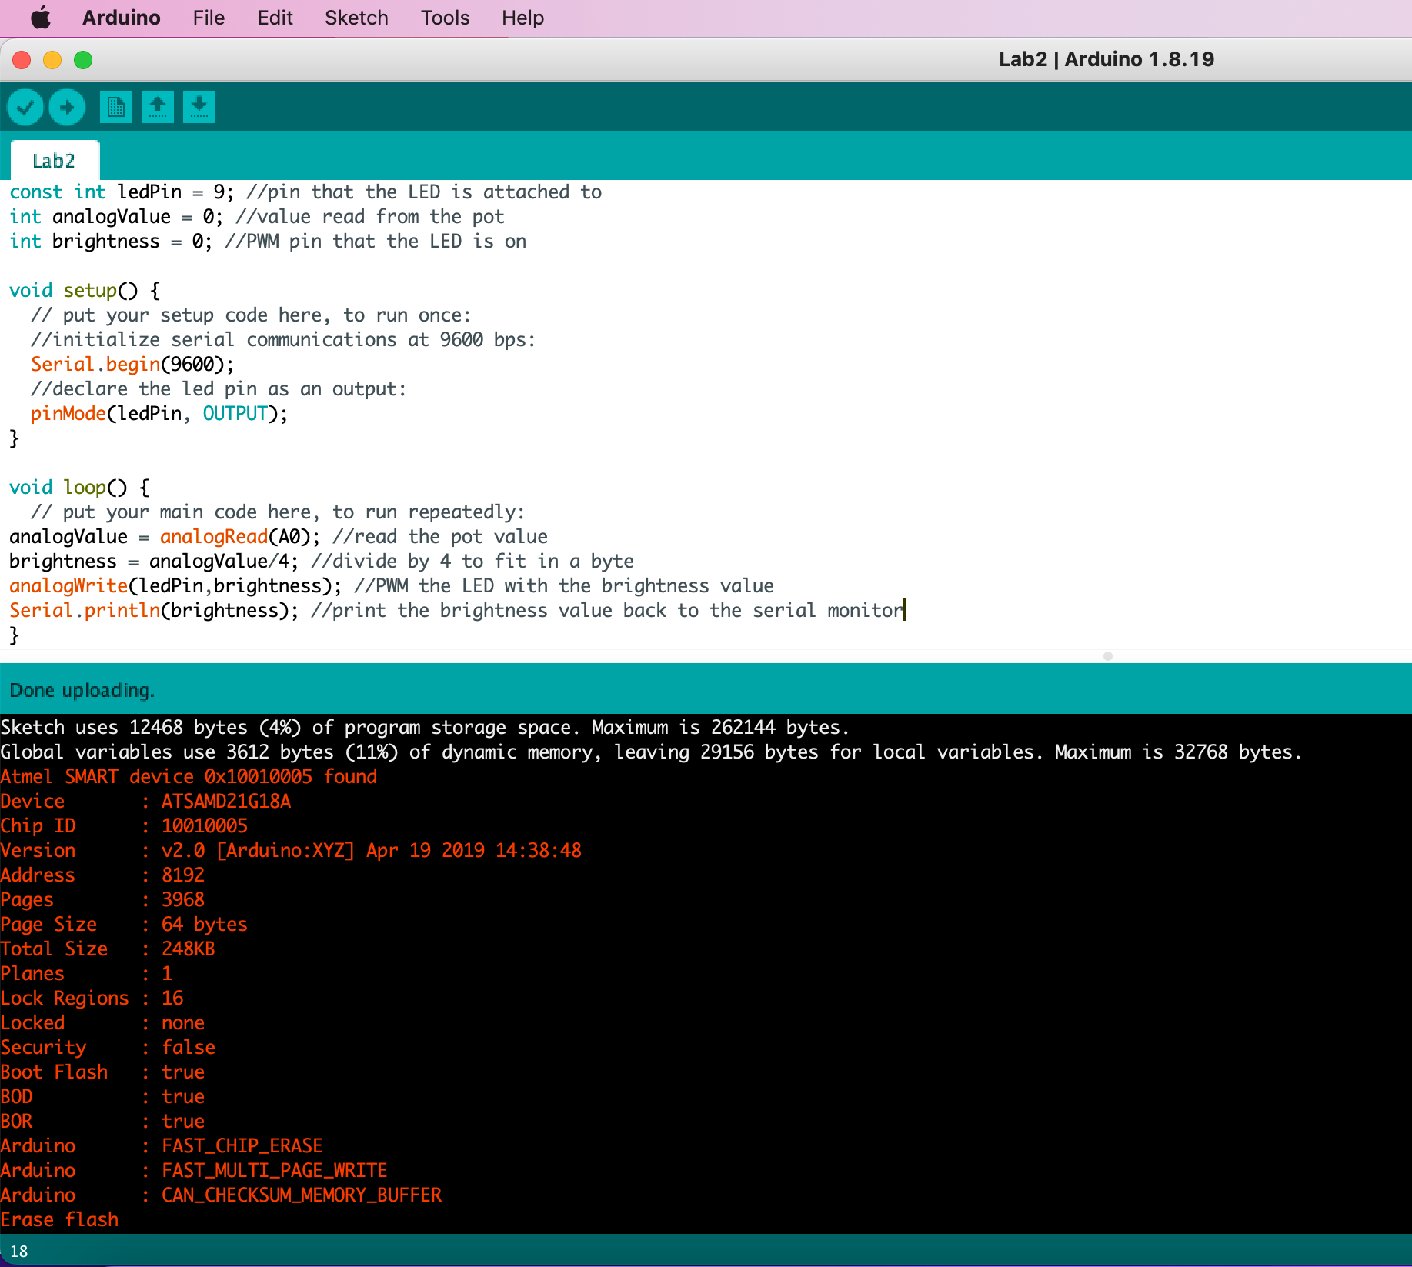
Task: Open the File menu
Action: [x=209, y=18]
